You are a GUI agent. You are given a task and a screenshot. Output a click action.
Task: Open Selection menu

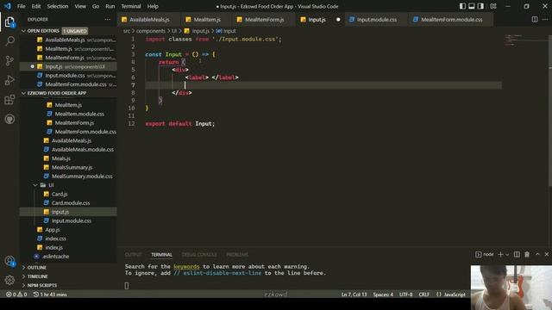[58, 6]
